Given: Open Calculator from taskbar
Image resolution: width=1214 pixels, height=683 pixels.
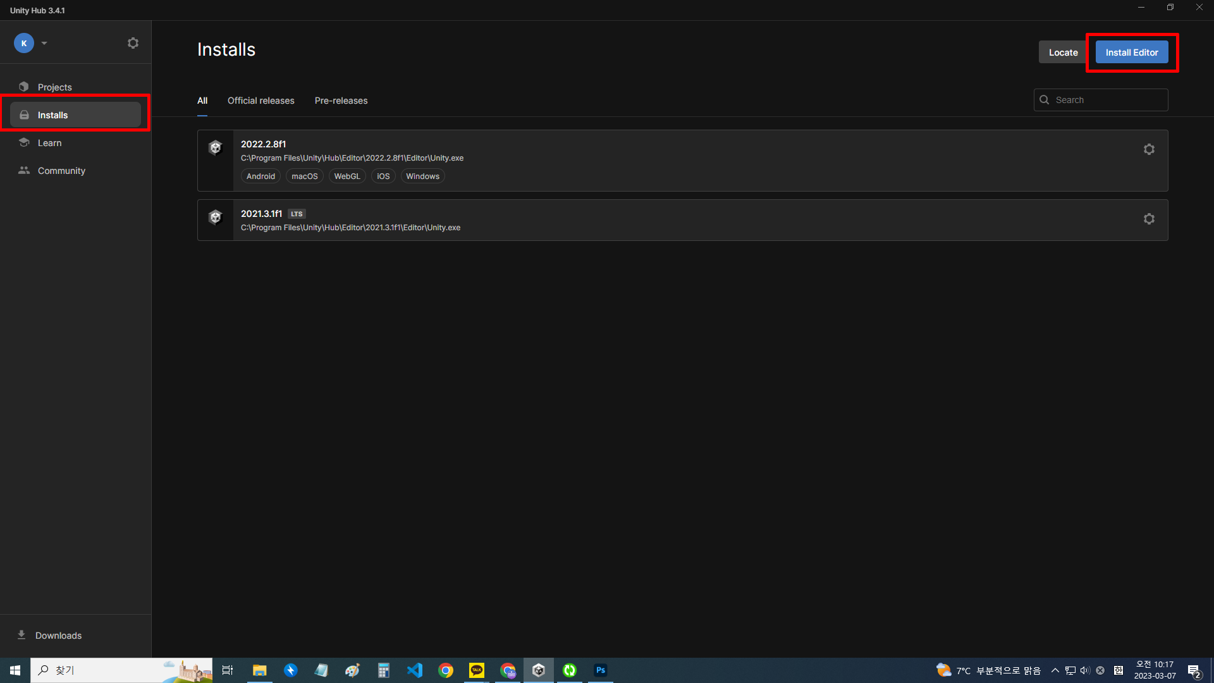Looking at the screenshot, I should pos(384,670).
